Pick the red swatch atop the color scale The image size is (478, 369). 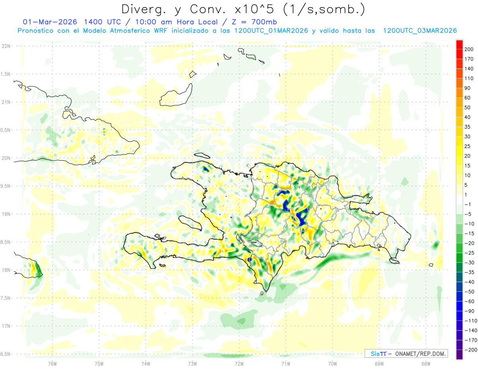click(x=459, y=44)
